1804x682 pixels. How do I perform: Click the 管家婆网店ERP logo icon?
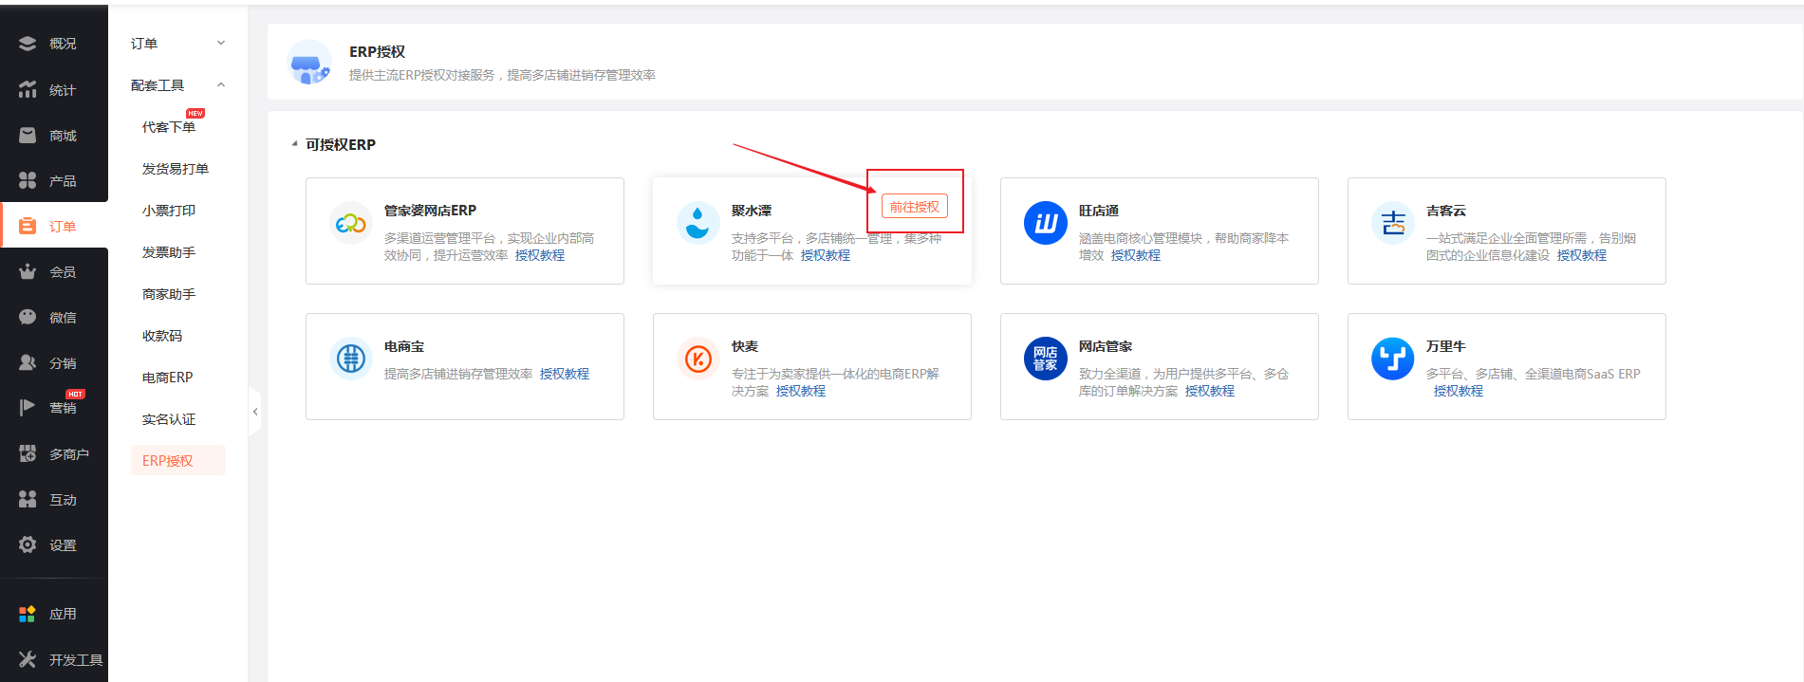[x=351, y=224]
